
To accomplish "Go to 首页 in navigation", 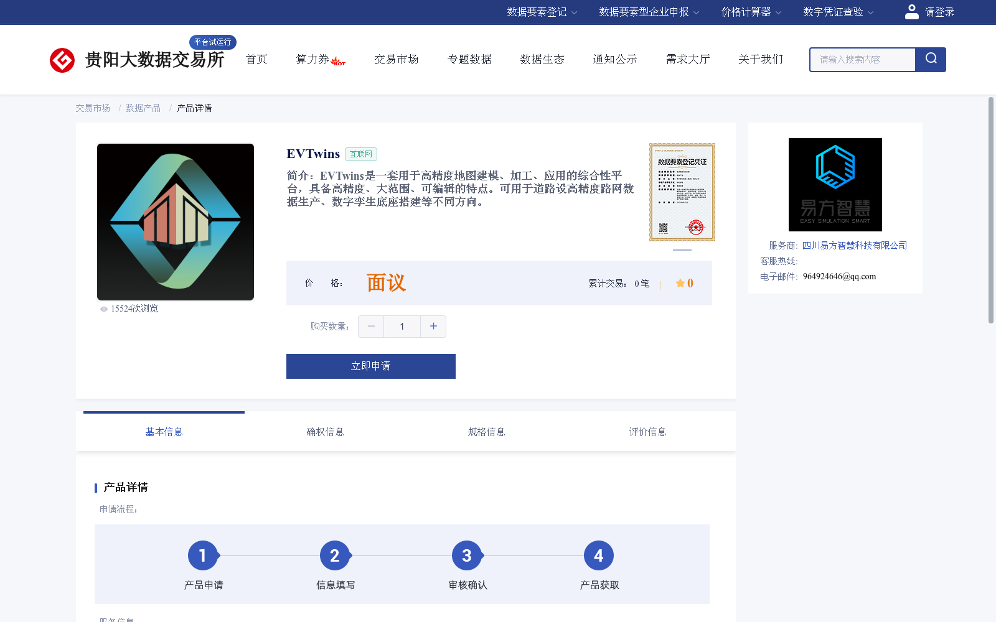I will click(256, 59).
